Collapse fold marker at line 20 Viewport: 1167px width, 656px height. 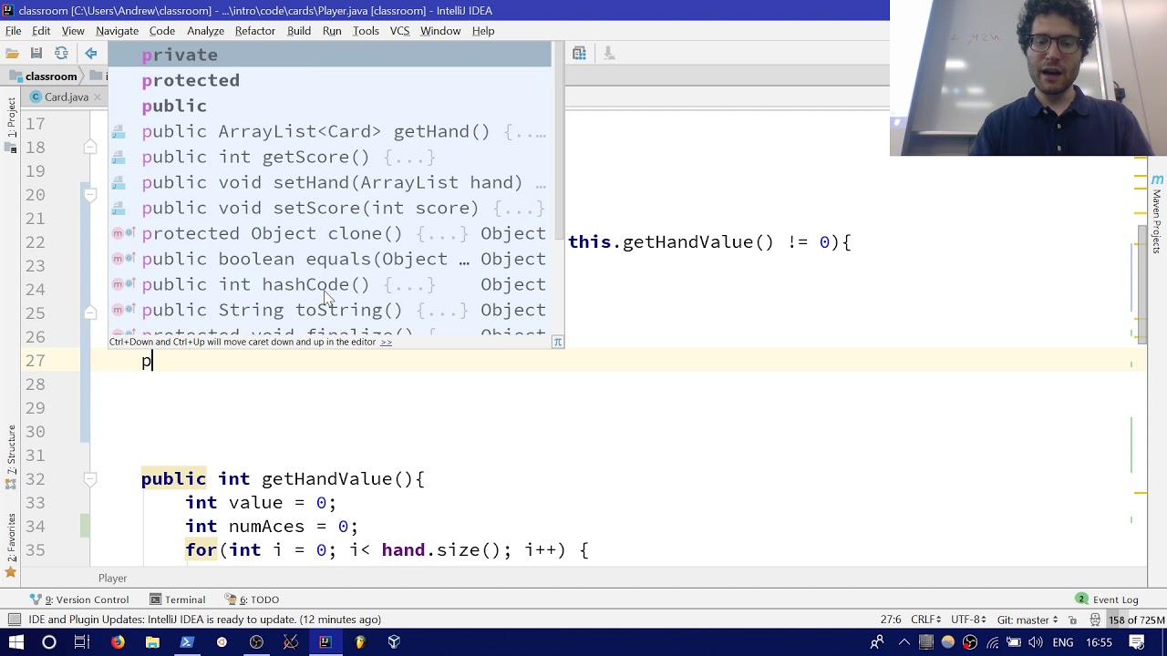pyautogui.click(x=89, y=194)
